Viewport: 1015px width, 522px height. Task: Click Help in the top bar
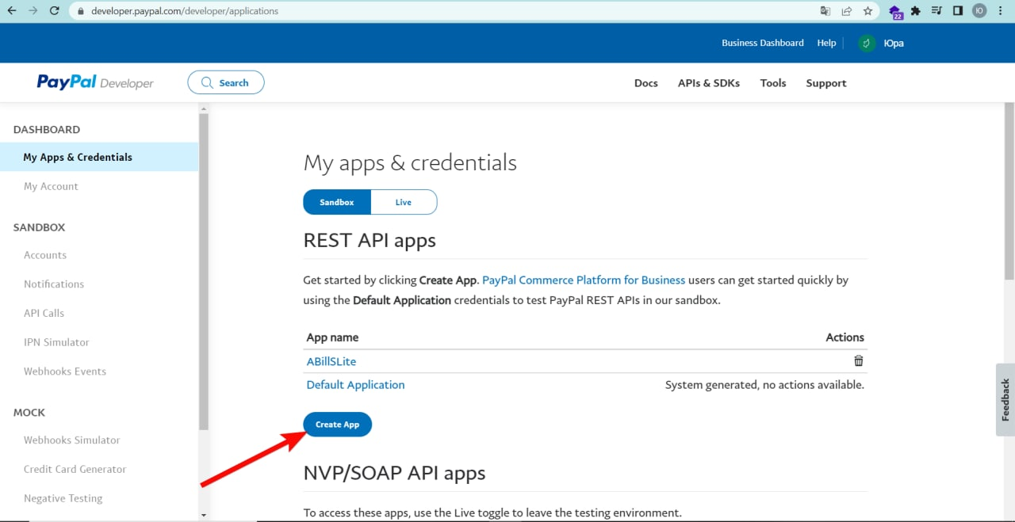(x=826, y=43)
